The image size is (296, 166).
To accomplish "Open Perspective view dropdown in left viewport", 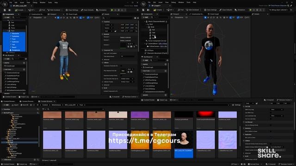I will pos(37,18).
